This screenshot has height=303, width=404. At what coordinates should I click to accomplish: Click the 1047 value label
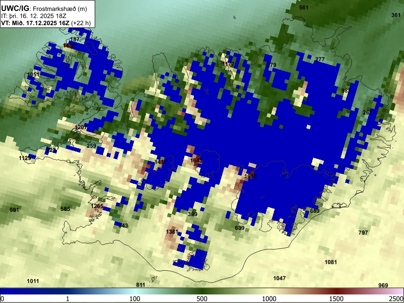(279, 278)
